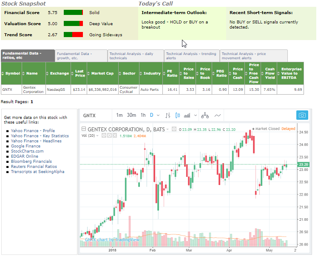The image size is (318, 257).
Task: Sort by PEG Ratio sort arrows
Action: pyautogui.click(x=213, y=73)
